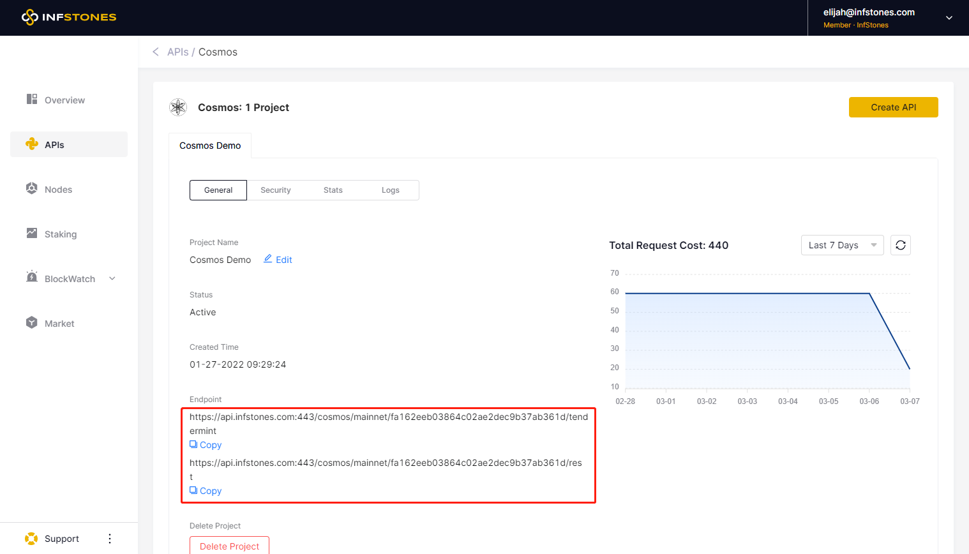Select the Cosmos Demo project tab
Image resolution: width=969 pixels, height=554 pixels.
click(x=210, y=146)
